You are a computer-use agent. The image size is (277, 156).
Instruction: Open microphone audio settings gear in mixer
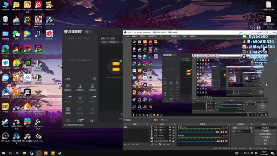coord(226,132)
